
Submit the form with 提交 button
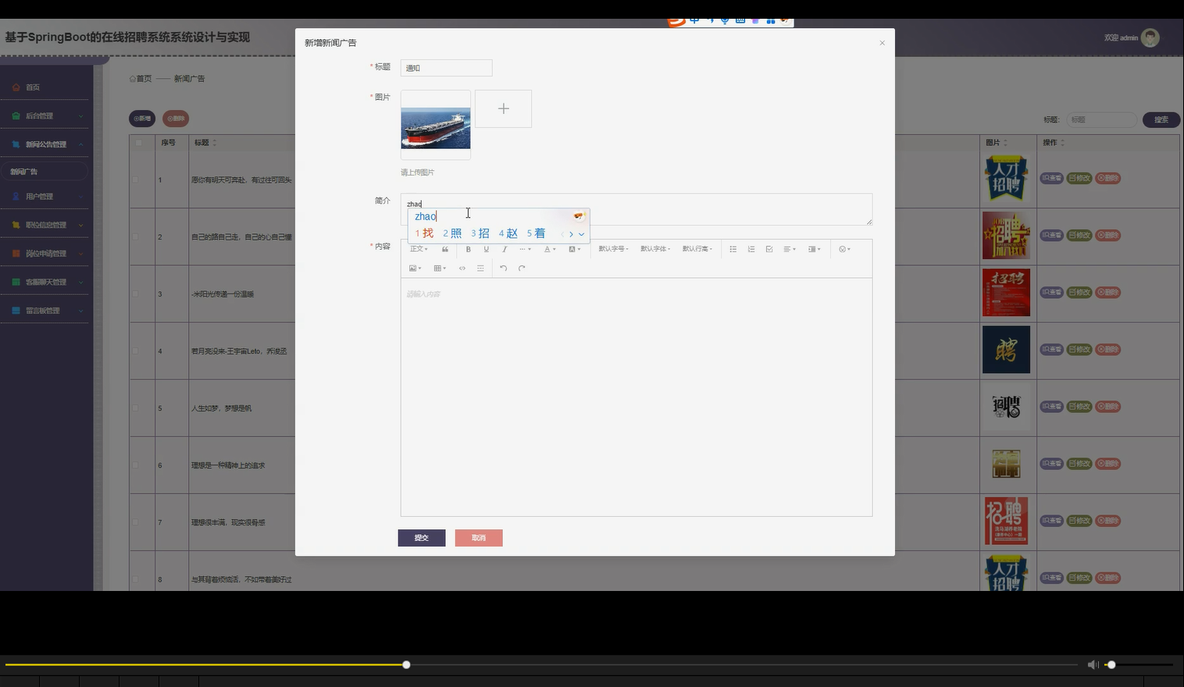click(422, 538)
